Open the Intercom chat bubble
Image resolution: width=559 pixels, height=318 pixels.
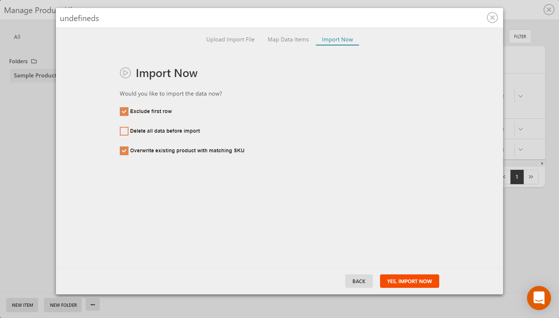pos(539,298)
